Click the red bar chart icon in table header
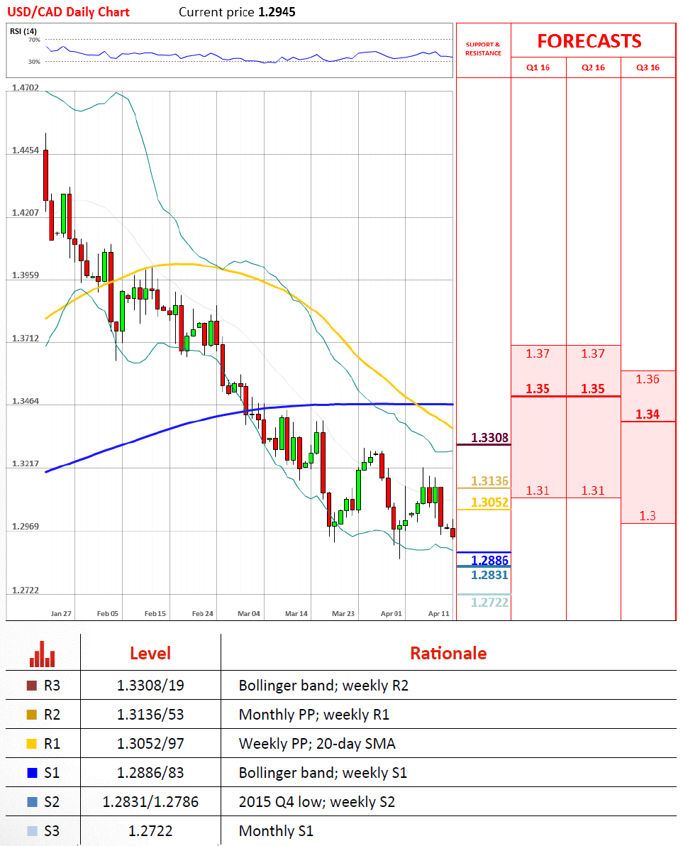 tap(43, 654)
